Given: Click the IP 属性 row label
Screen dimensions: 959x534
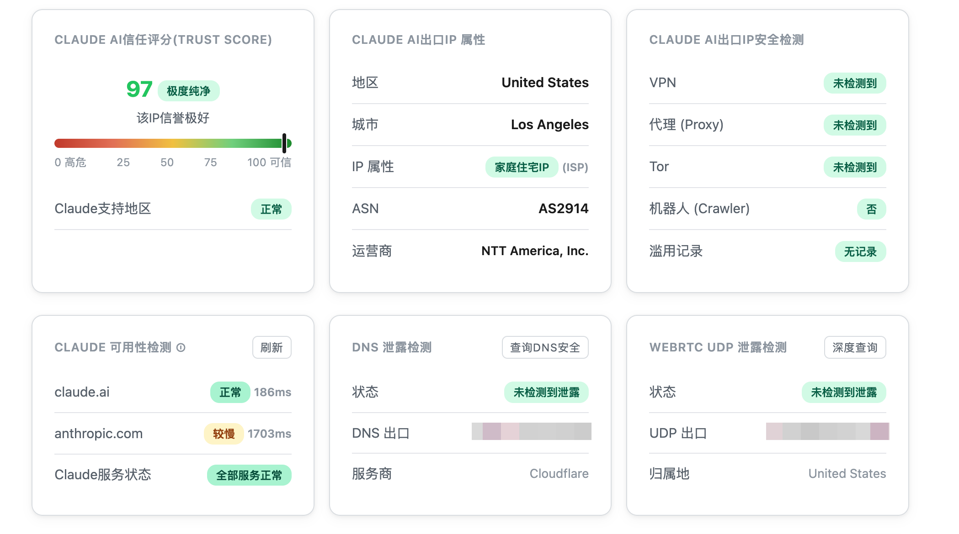Looking at the screenshot, I should click(x=373, y=167).
